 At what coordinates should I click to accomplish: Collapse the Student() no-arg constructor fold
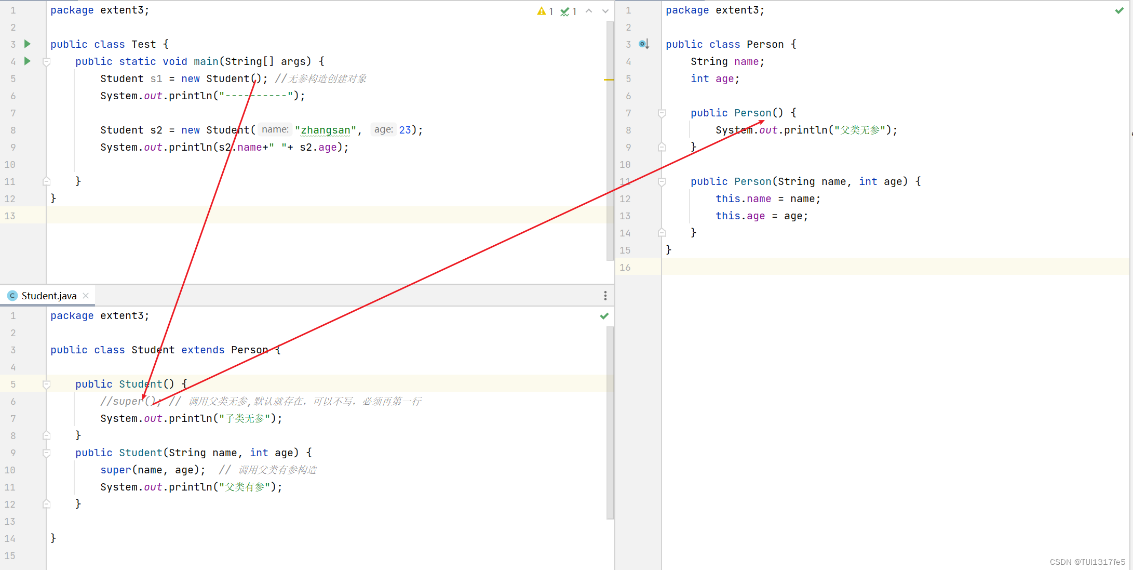click(x=46, y=385)
